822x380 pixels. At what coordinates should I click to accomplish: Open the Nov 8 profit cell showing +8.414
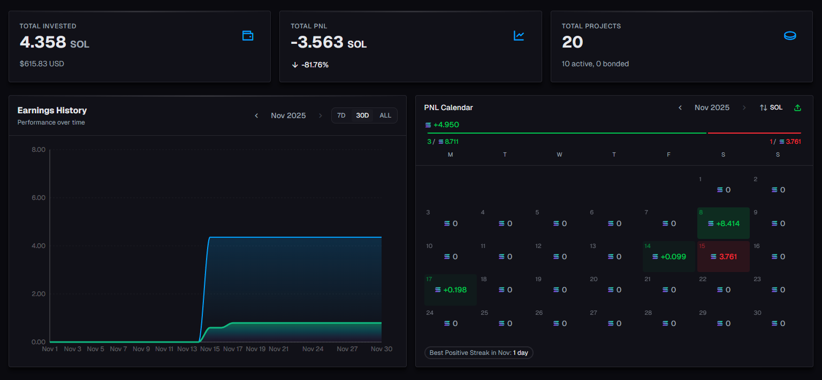(723, 223)
